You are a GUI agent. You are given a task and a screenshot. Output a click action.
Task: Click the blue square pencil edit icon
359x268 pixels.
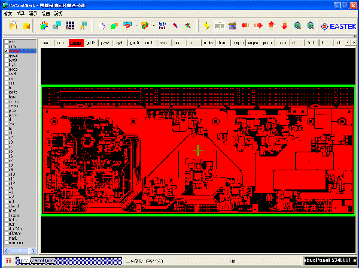pyautogui.click(x=57, y=25)
